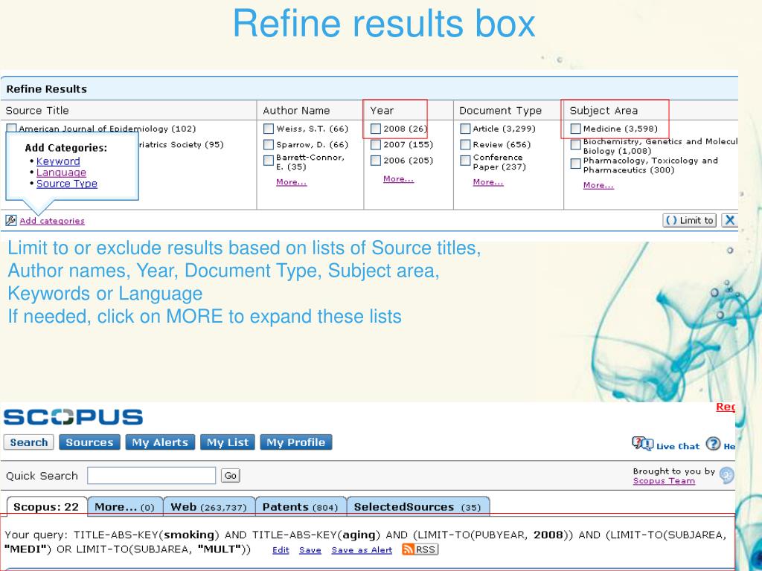Click the Document Type column header

501,111
